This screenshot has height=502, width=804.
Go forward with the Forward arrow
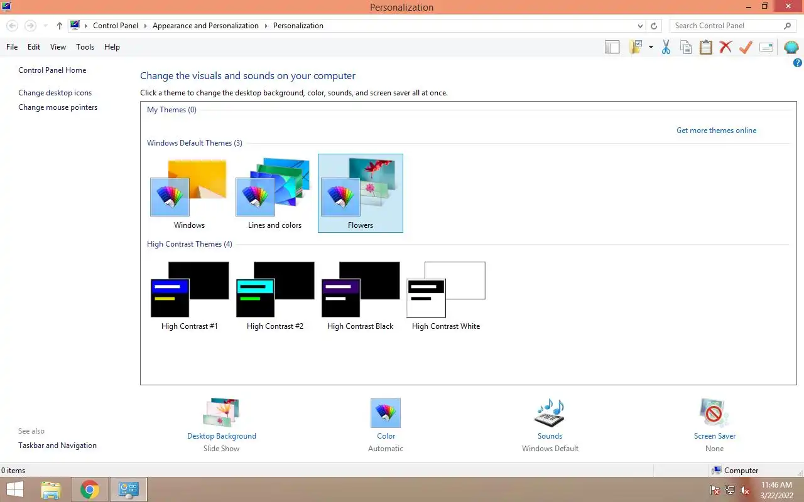pos(30,26)
